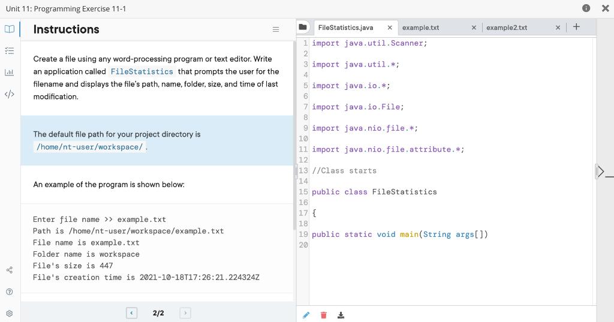Click 'Enter file name >> example.txt' sample line

(x=100, y=219)
